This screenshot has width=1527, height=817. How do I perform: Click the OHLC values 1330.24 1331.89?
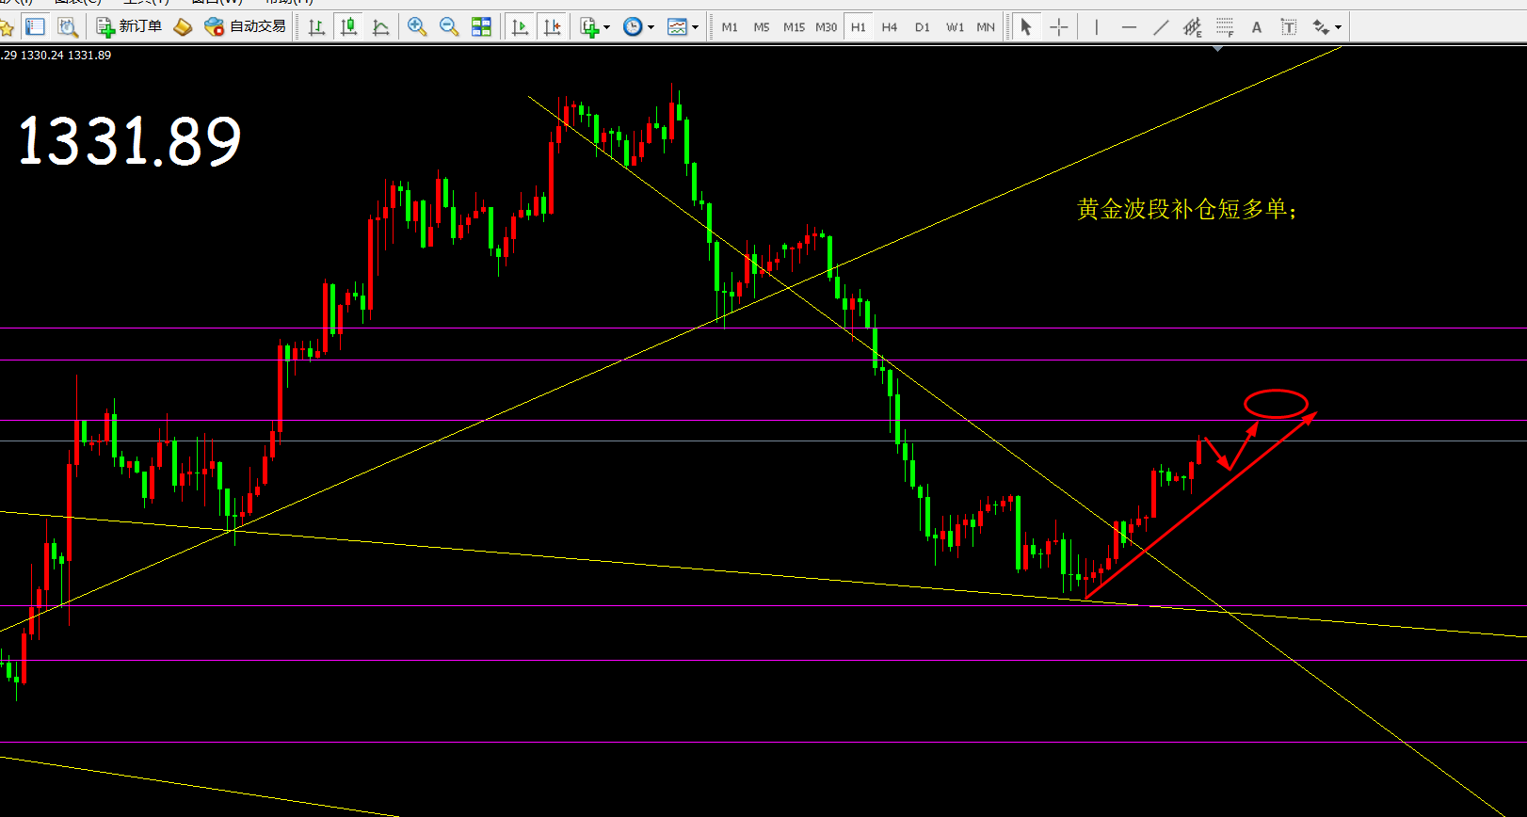click(66, 56)
